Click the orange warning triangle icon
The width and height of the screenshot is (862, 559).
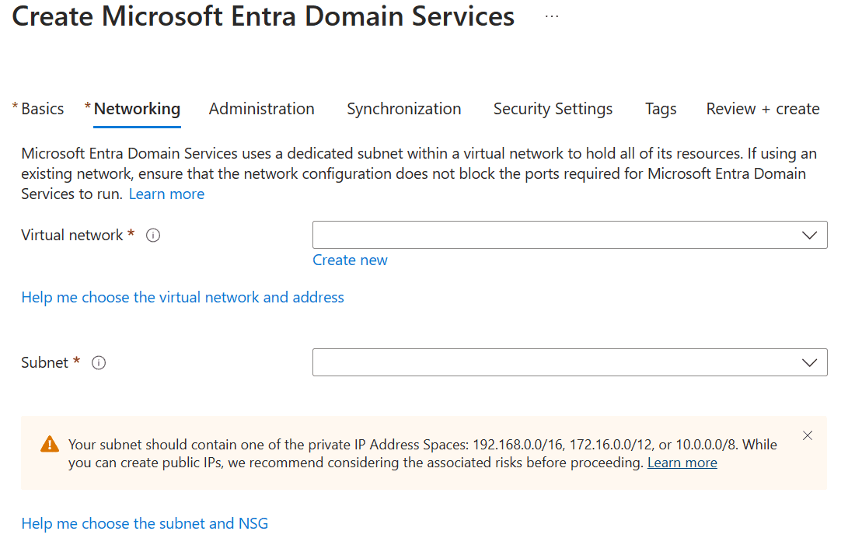pos(50,444)
